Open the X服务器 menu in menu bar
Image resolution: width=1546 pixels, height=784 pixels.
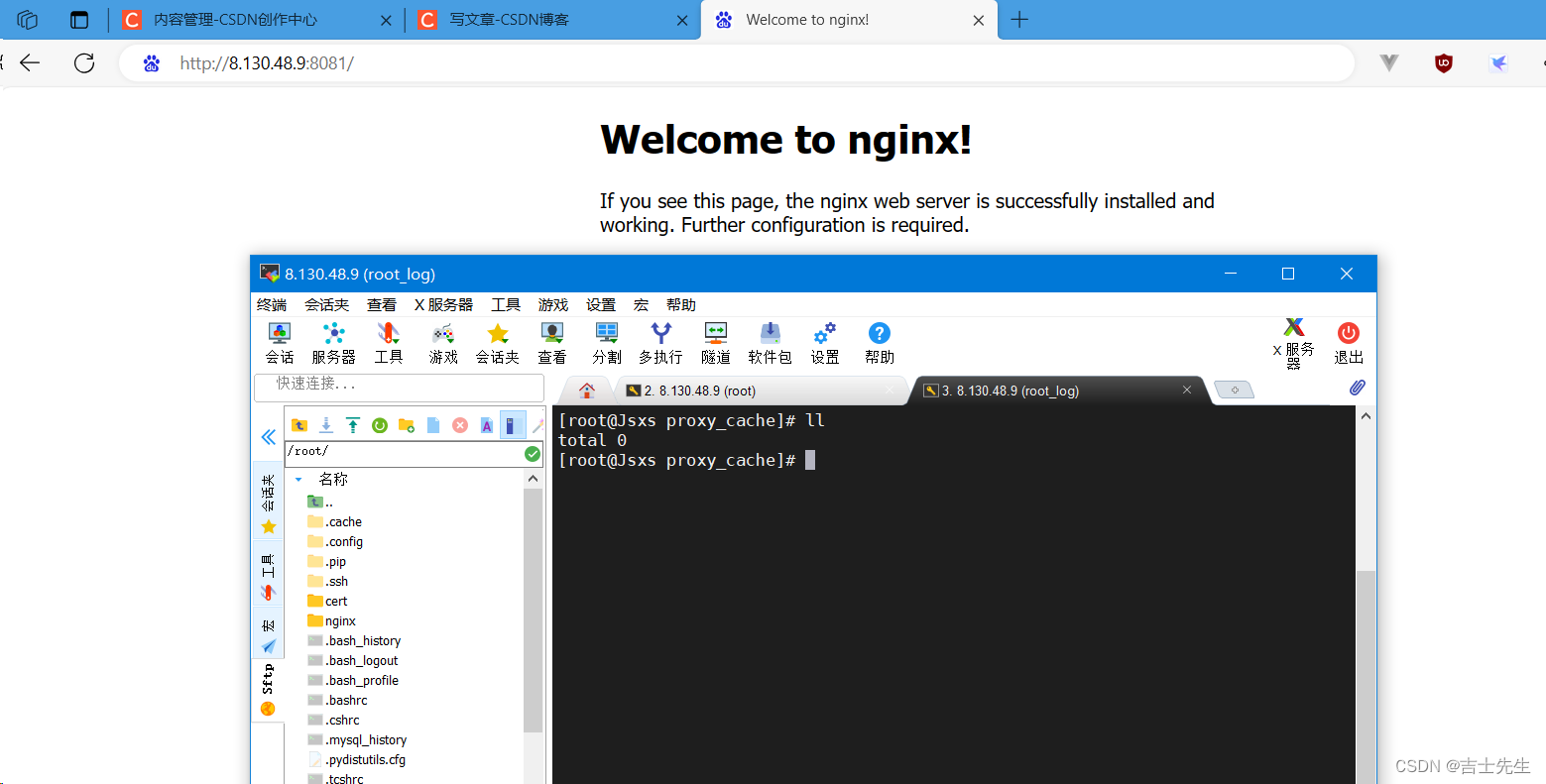click(x=443, y=304)
